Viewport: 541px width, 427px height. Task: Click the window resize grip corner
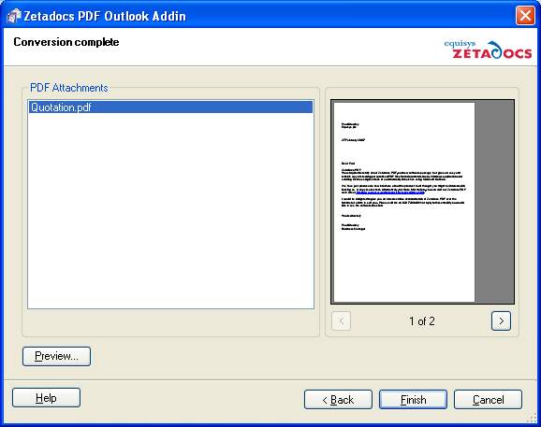tap(533, 419)
